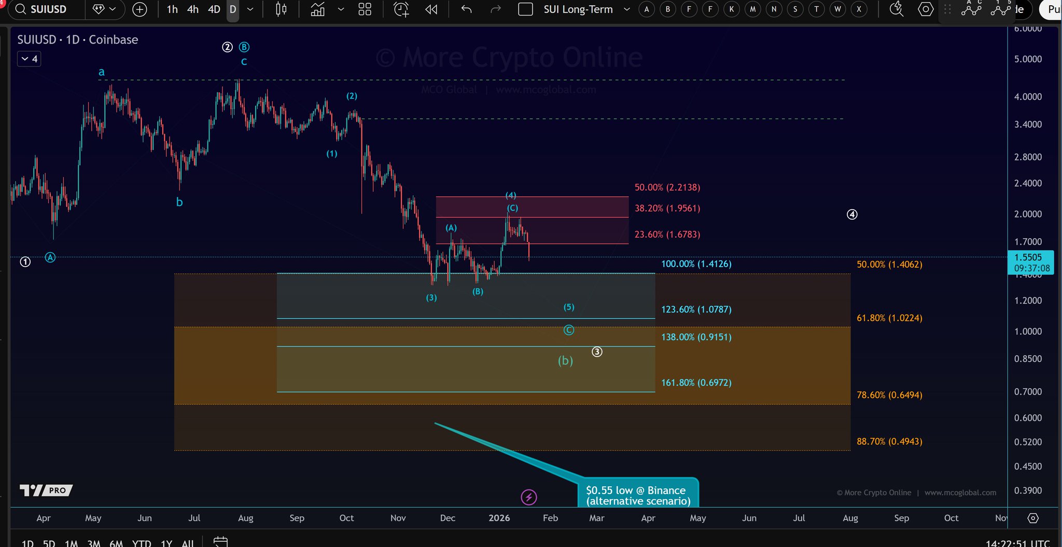Open the SUI Long-Term layout dropdown
This screenshot has height=547, width=1062.
point(627,9)
